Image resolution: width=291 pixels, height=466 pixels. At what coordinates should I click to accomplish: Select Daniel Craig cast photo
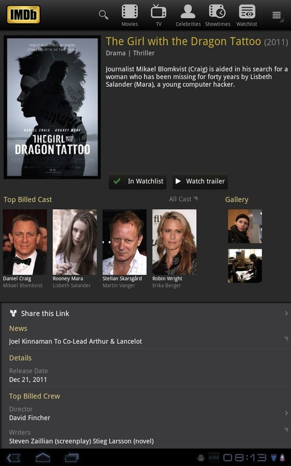click(25, 242)
